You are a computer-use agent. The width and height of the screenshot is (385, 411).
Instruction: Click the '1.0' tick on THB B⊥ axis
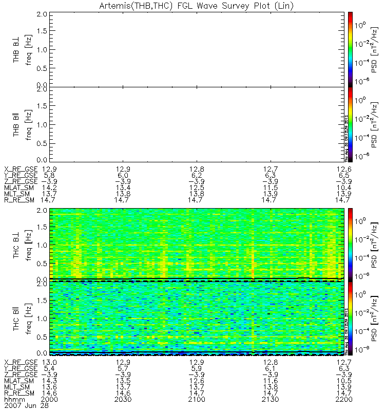pyautogui.click(x=42, y=49)
